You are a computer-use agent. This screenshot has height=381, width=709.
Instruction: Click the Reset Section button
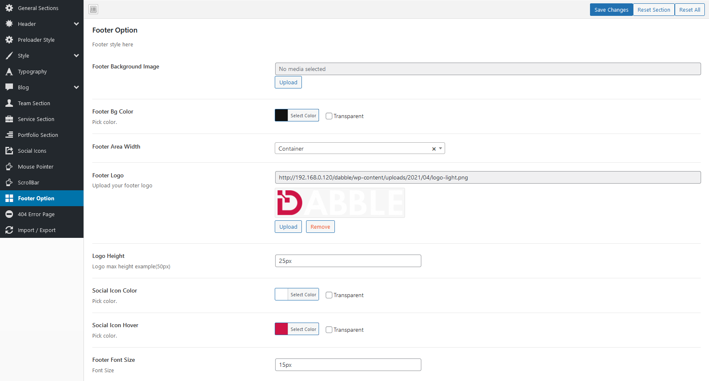coord(654,10)
